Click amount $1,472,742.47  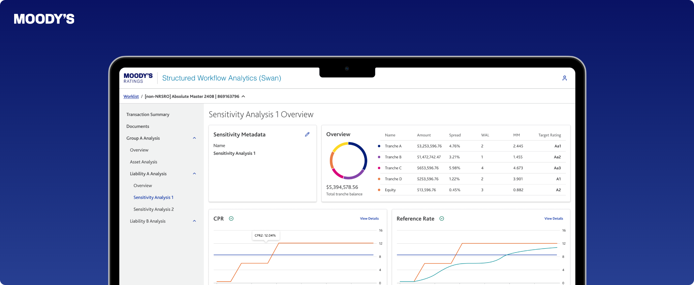pyautogui.click(x=429, y=157)
